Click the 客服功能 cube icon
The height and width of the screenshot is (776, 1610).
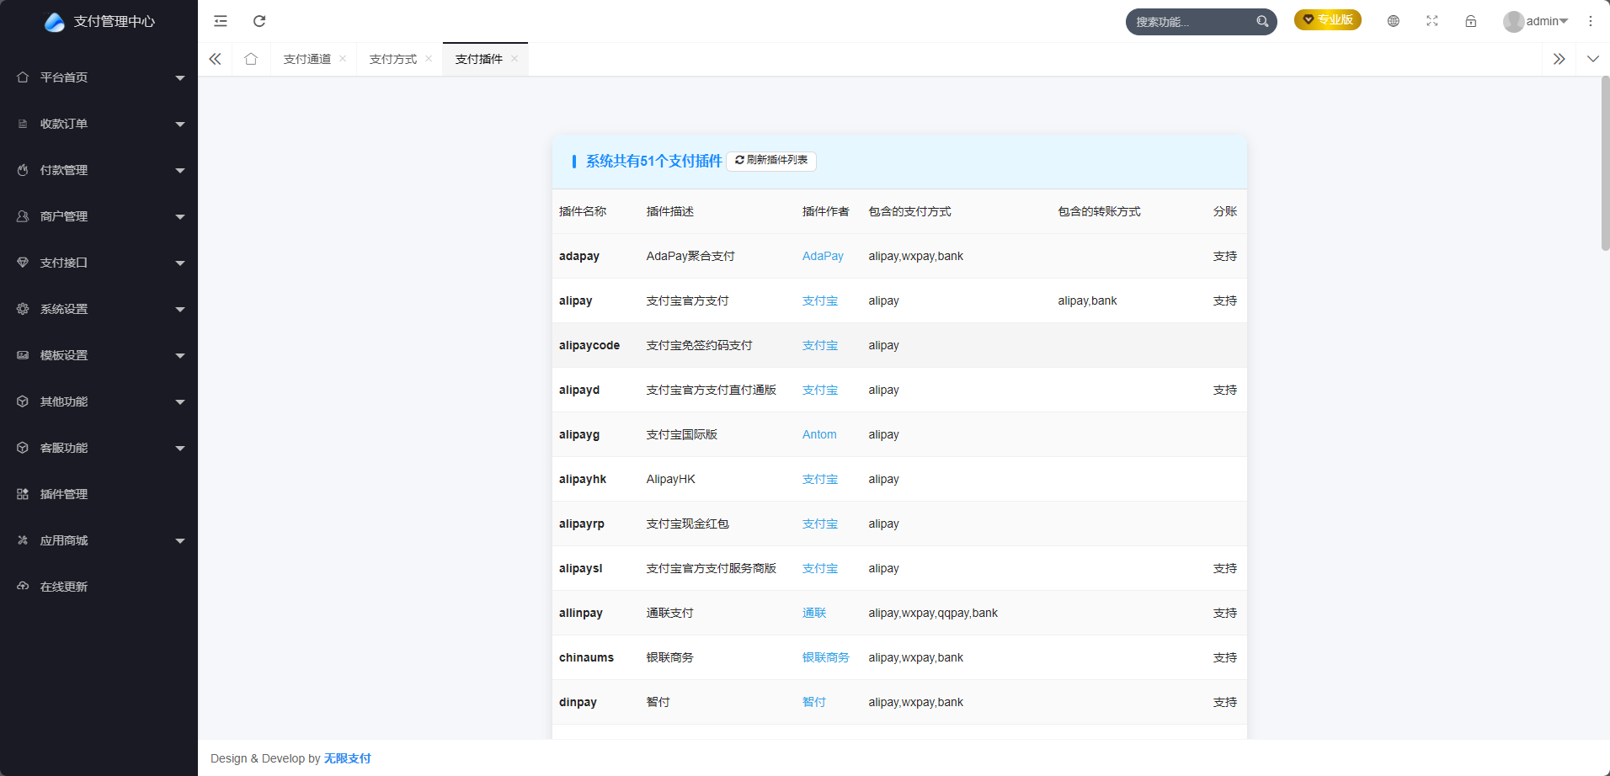pos(23,448)
